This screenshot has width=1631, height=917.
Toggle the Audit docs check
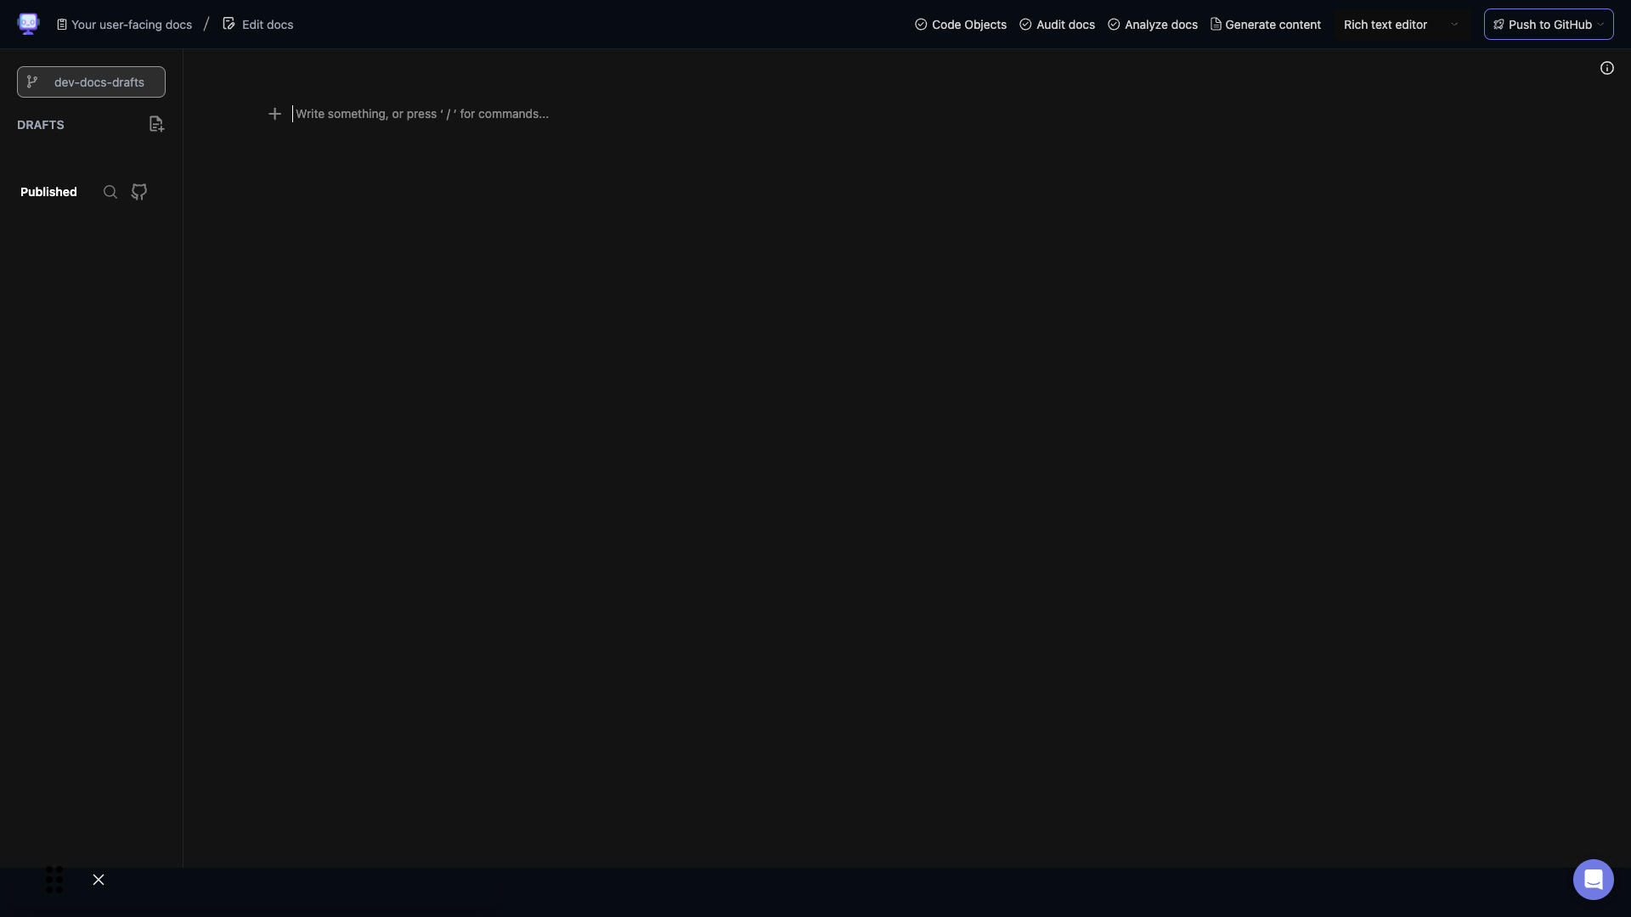click(x=1026, y=25)
